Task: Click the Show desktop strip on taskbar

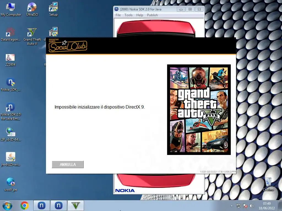Action: click(280, 206)
